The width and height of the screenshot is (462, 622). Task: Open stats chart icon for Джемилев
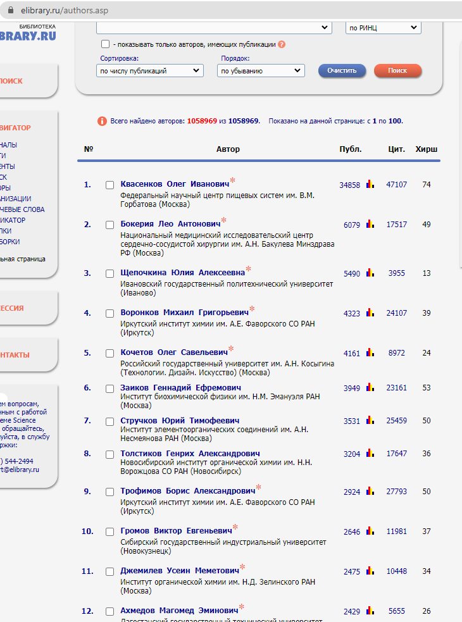(370, 571)
